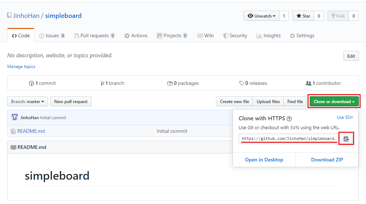Click the simpleboard README heading
366x204 pixels.
(x=57, y=176)
